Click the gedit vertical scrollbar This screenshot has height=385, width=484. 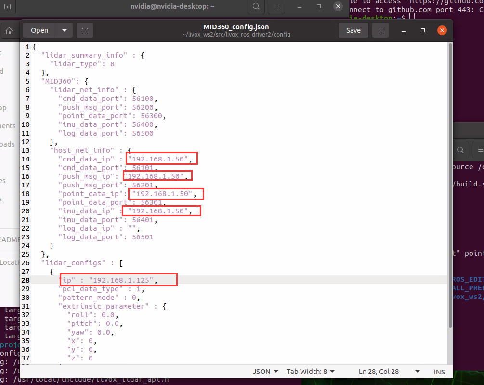tap(450, 186)
